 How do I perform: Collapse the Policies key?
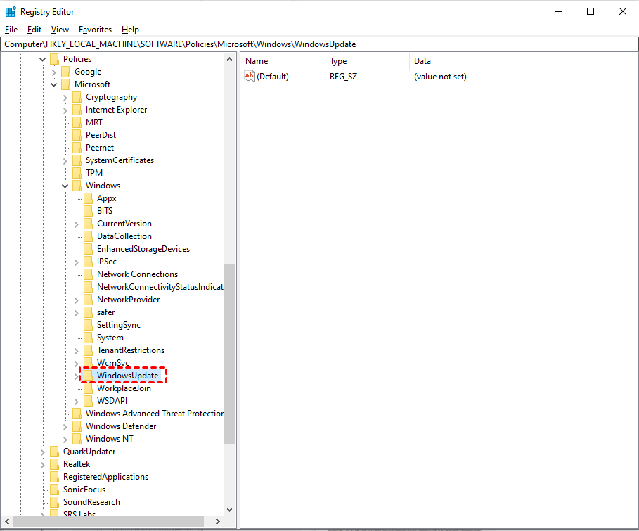pyautogui.click(x=42, y=60)
